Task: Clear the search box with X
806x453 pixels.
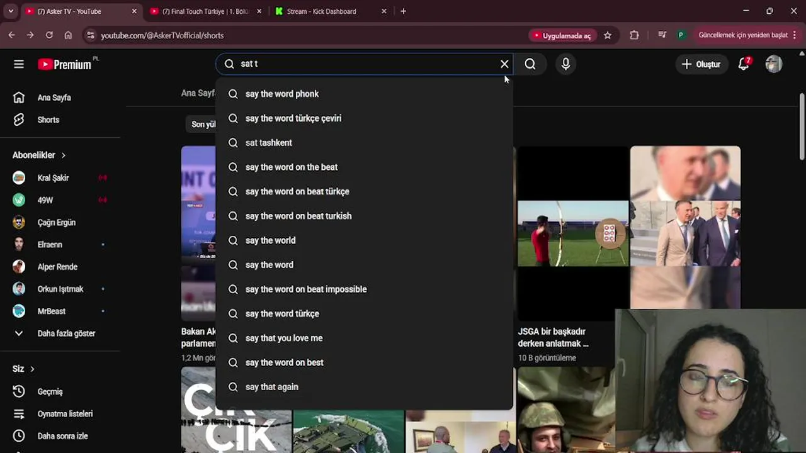Action: (504, 64)
